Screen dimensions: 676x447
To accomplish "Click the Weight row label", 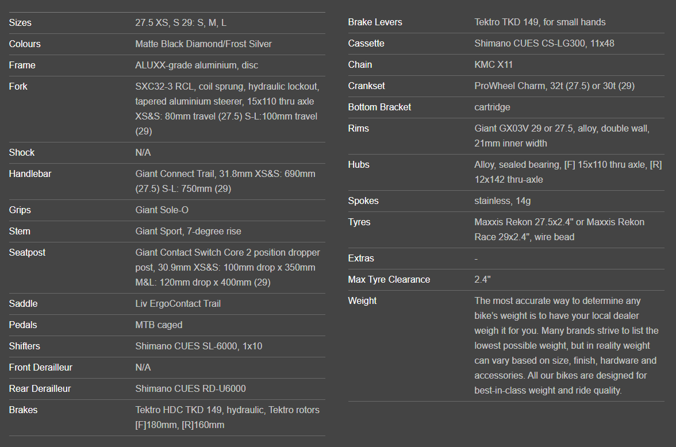I will [362, 301].
